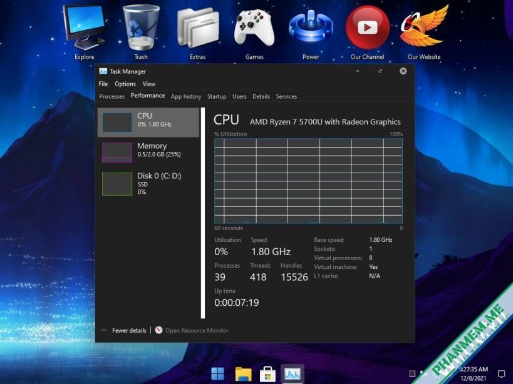Image resolution: width=513 pixels, height=384 pixels.
Task: Switch to the Details tab
Action: coord(261,96)
